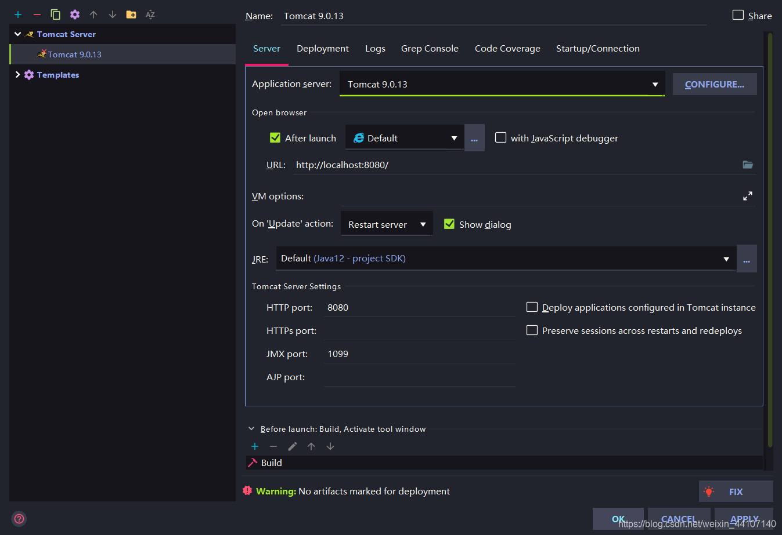782x535 pixels.
Task: Switch to the Code Coverage tab
Action: point(507,49)
